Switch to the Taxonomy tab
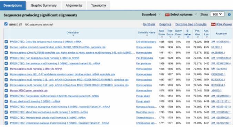Viewport: 233px width, 128px height. pos(99,6)
